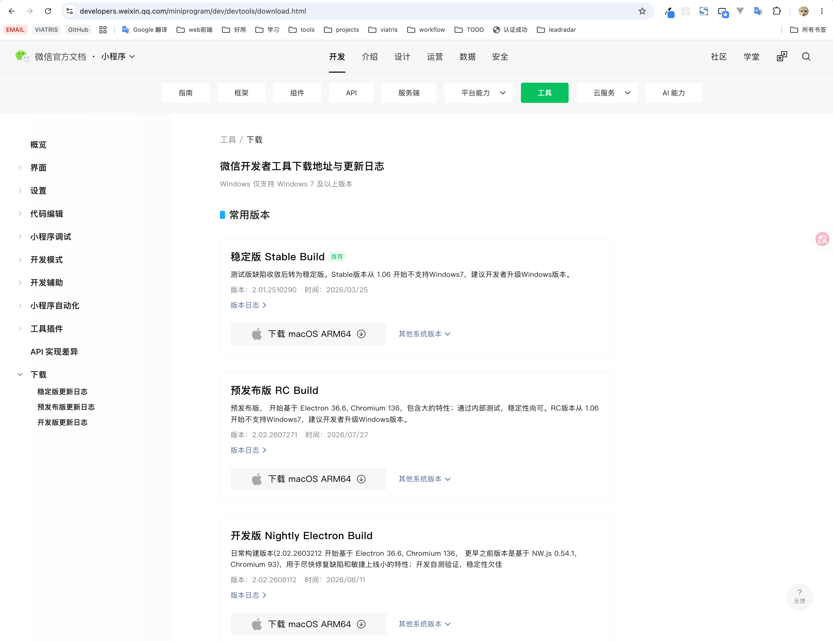Go forward using the browser forward arrow

point(30,11)
